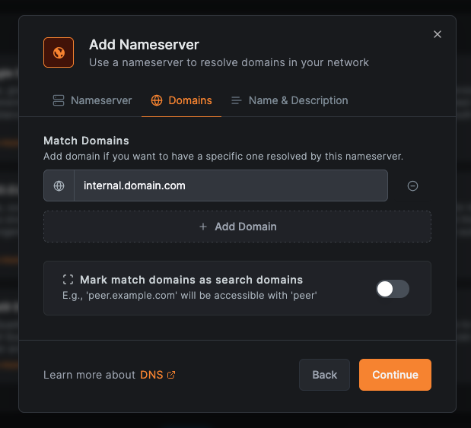This screenshot has width=471, height=428.
Task: Click the external link icon next to DNS
Action: click(x=171, y=375)
